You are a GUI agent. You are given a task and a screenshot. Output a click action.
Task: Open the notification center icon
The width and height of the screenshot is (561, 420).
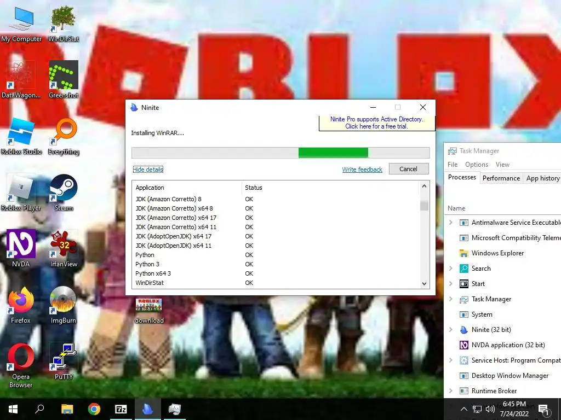pos(543,410)
